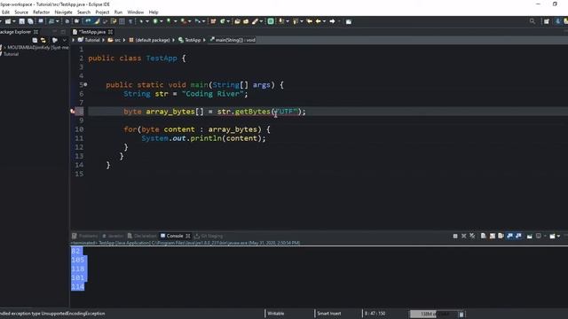The width and height of the screenshot is (568, 319).
Task: Collapse All in the Package Explorer
Action: tap(35, 40)
